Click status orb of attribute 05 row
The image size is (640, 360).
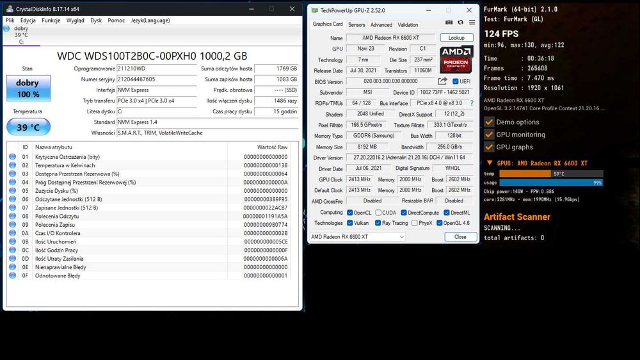pyautogui.click(x=13, y=190)
